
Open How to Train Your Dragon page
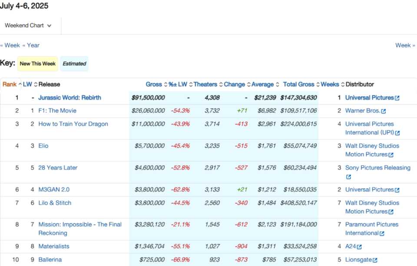click(x=73, y=124)
